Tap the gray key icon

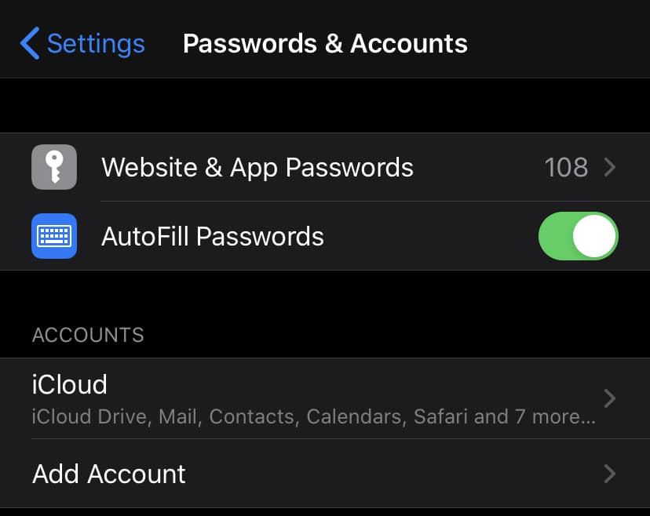[x=54, y=167]
